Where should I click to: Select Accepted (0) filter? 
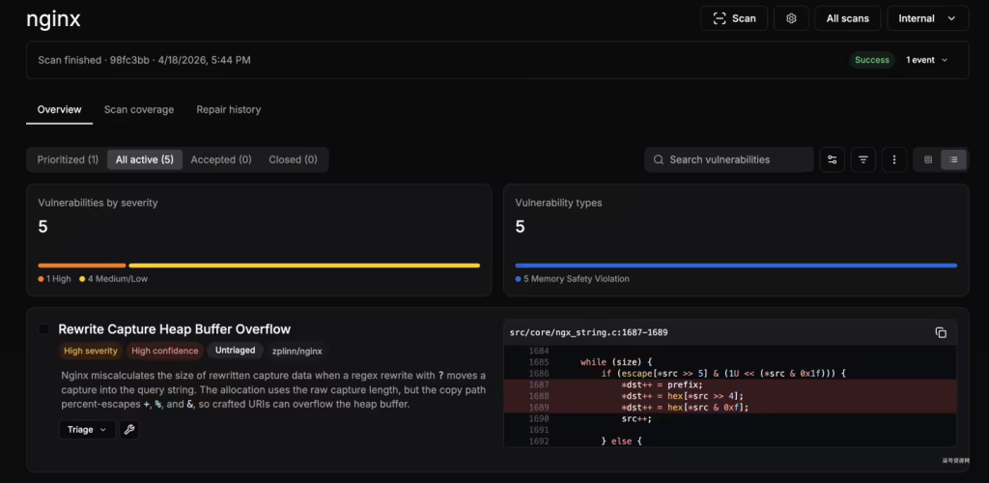(221, 159)
